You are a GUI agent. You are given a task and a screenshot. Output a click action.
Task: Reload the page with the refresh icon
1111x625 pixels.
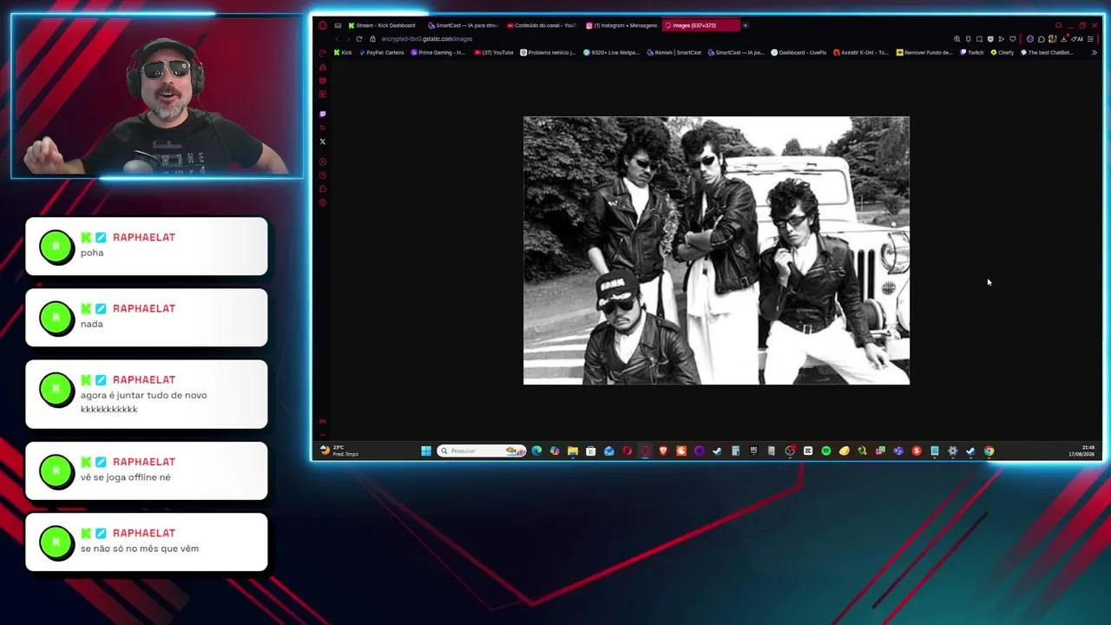(x=358, y=39)
